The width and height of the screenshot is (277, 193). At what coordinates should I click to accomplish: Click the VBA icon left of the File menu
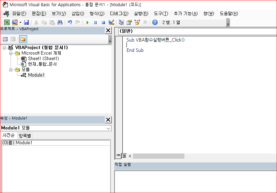click(7, 14)
